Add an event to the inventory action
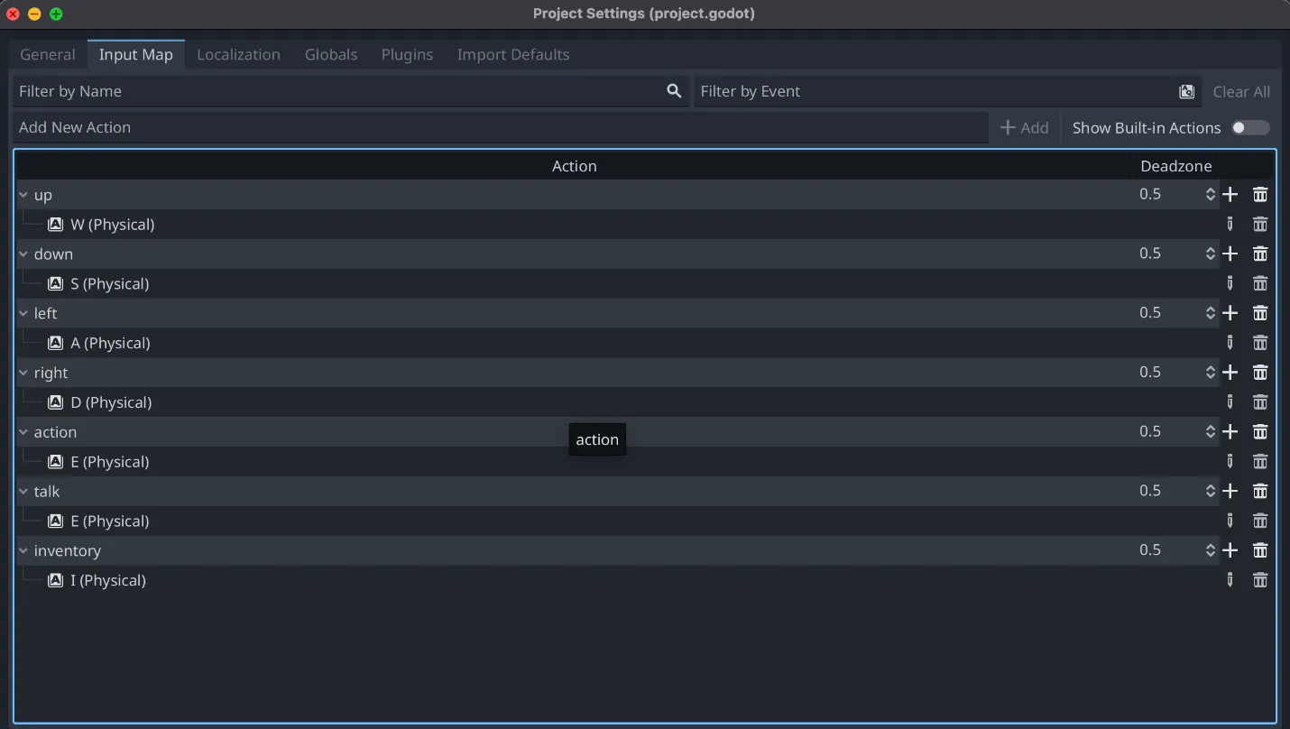 [x=1230, y=550]
